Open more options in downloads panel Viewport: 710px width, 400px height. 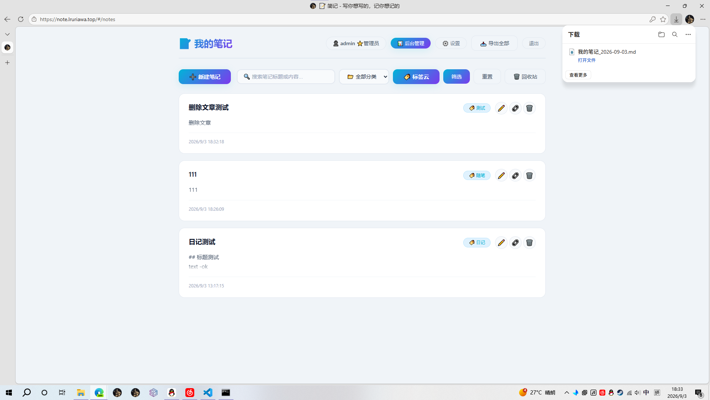688,34
